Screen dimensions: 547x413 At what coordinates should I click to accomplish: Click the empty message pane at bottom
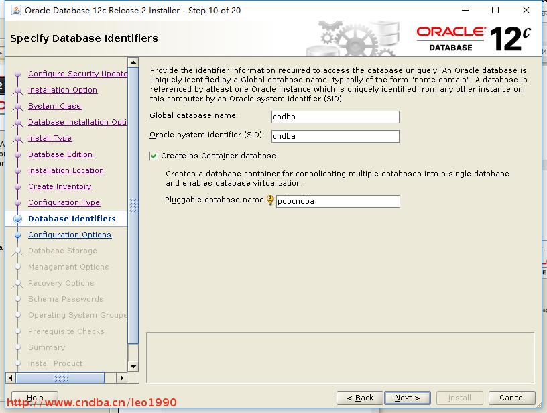340,358
